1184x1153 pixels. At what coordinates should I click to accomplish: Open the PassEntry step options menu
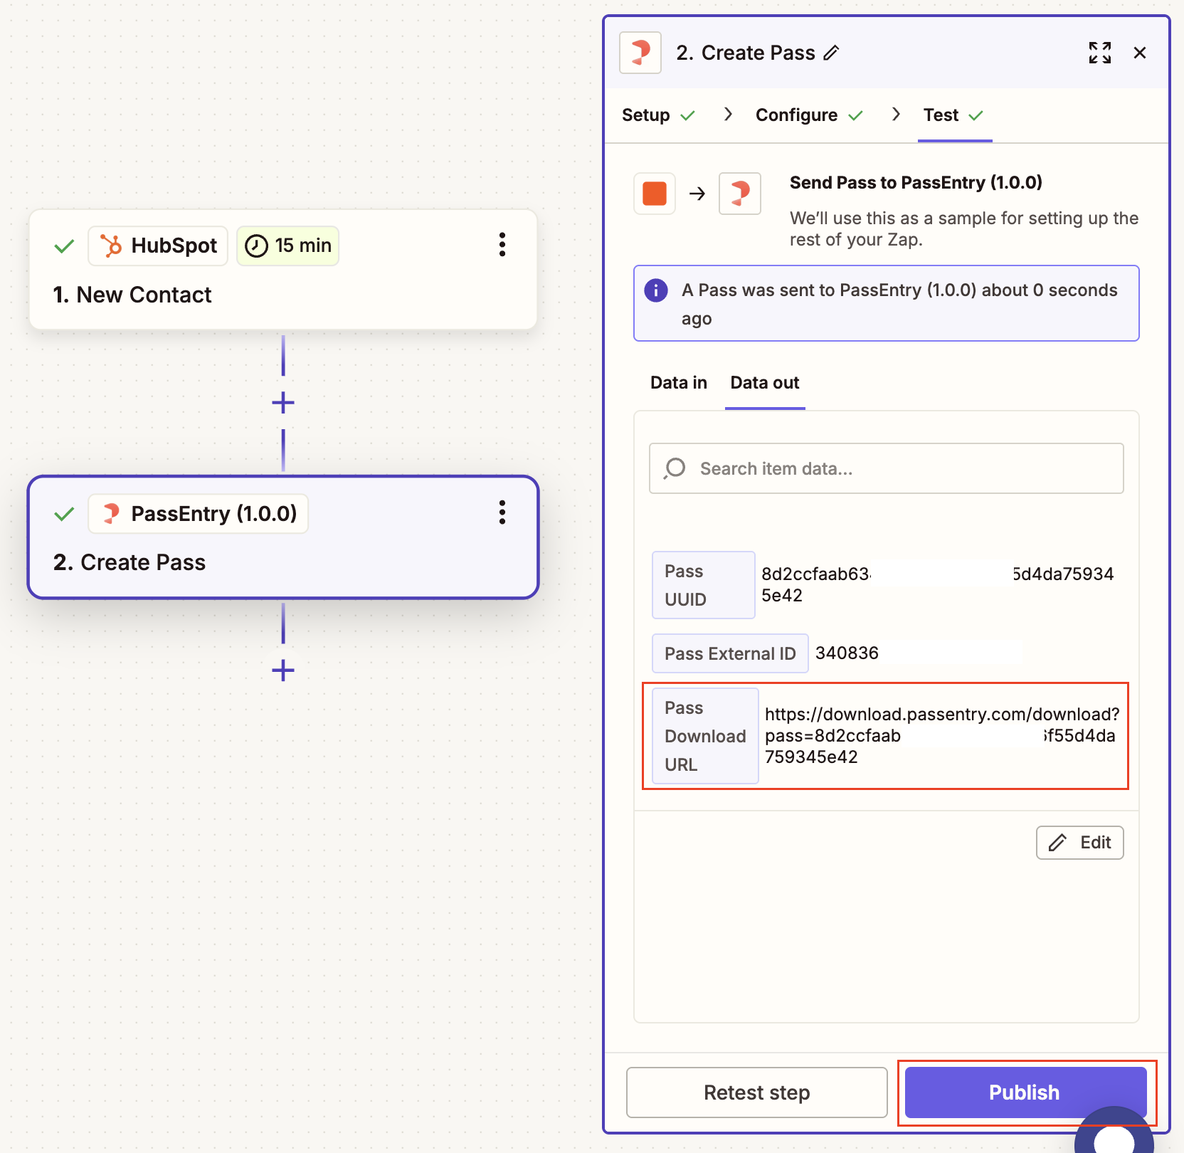pyautogui.click(x=502, y=512)
